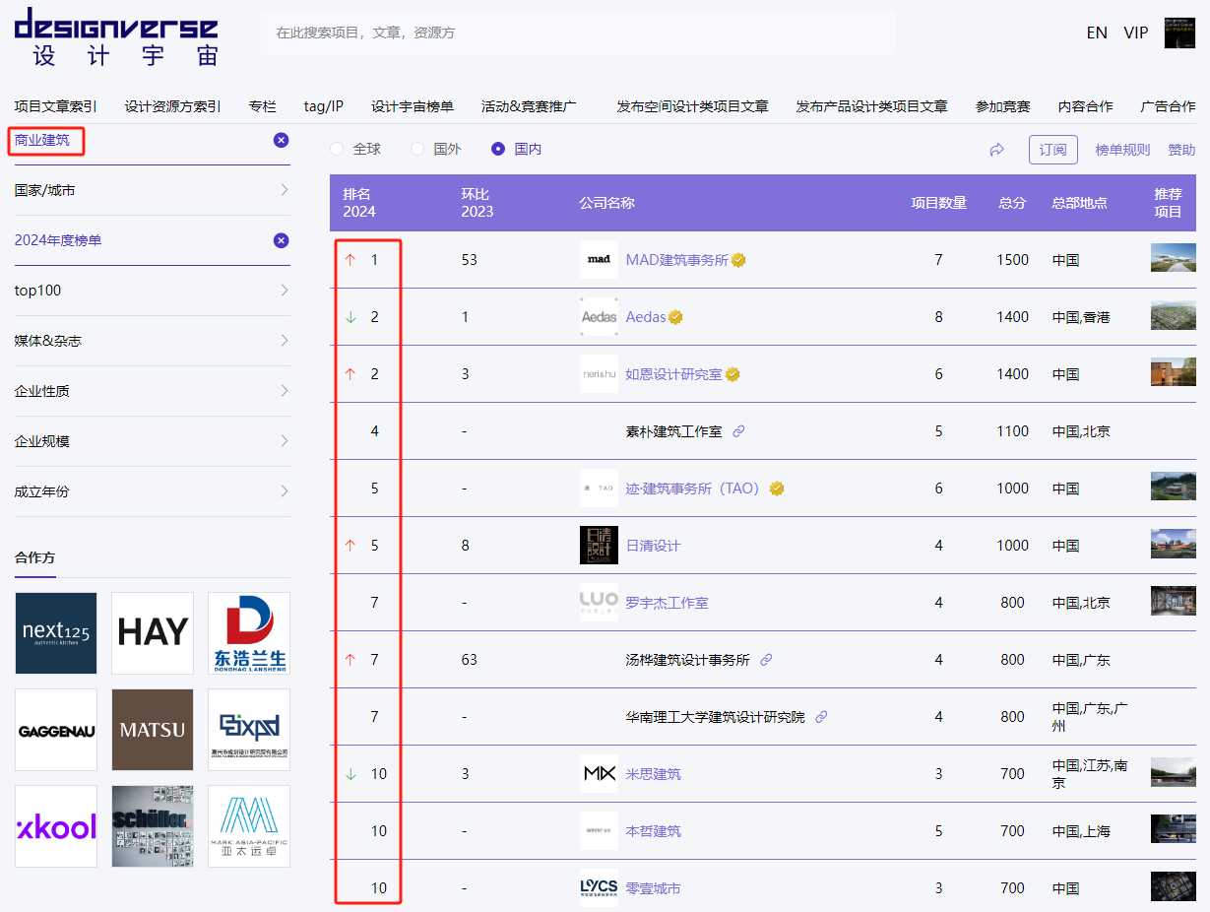Click the share arrow icon beside 订阅
This screenshot has height=912, width=1210.
click(x=997, y=150)
